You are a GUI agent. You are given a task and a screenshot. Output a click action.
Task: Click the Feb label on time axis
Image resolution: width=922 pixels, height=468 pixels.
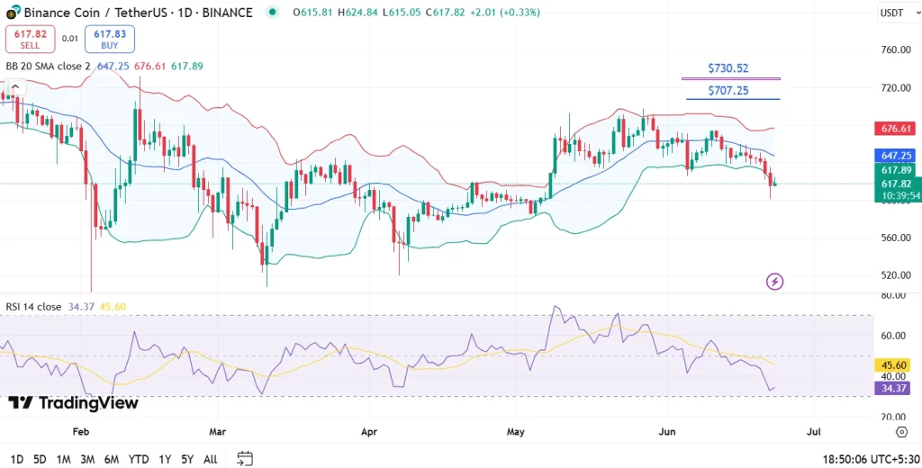81,432
